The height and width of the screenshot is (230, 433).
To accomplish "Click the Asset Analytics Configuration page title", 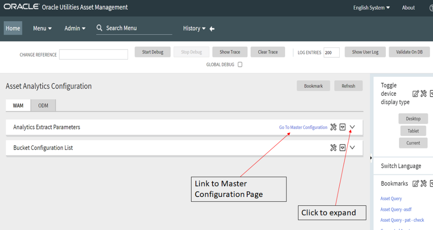I will click(x=48, y=86).
